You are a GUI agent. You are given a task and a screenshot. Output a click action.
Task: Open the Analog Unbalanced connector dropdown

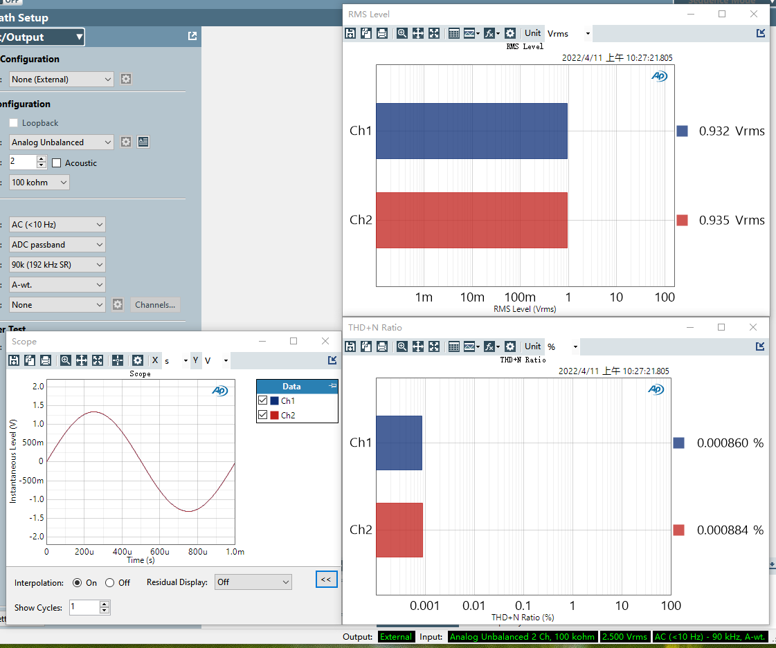(x=62, y=142)
